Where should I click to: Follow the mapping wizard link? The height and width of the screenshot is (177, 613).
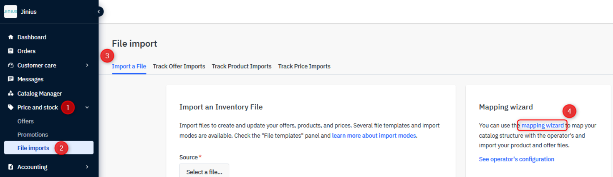pos(542,125)
